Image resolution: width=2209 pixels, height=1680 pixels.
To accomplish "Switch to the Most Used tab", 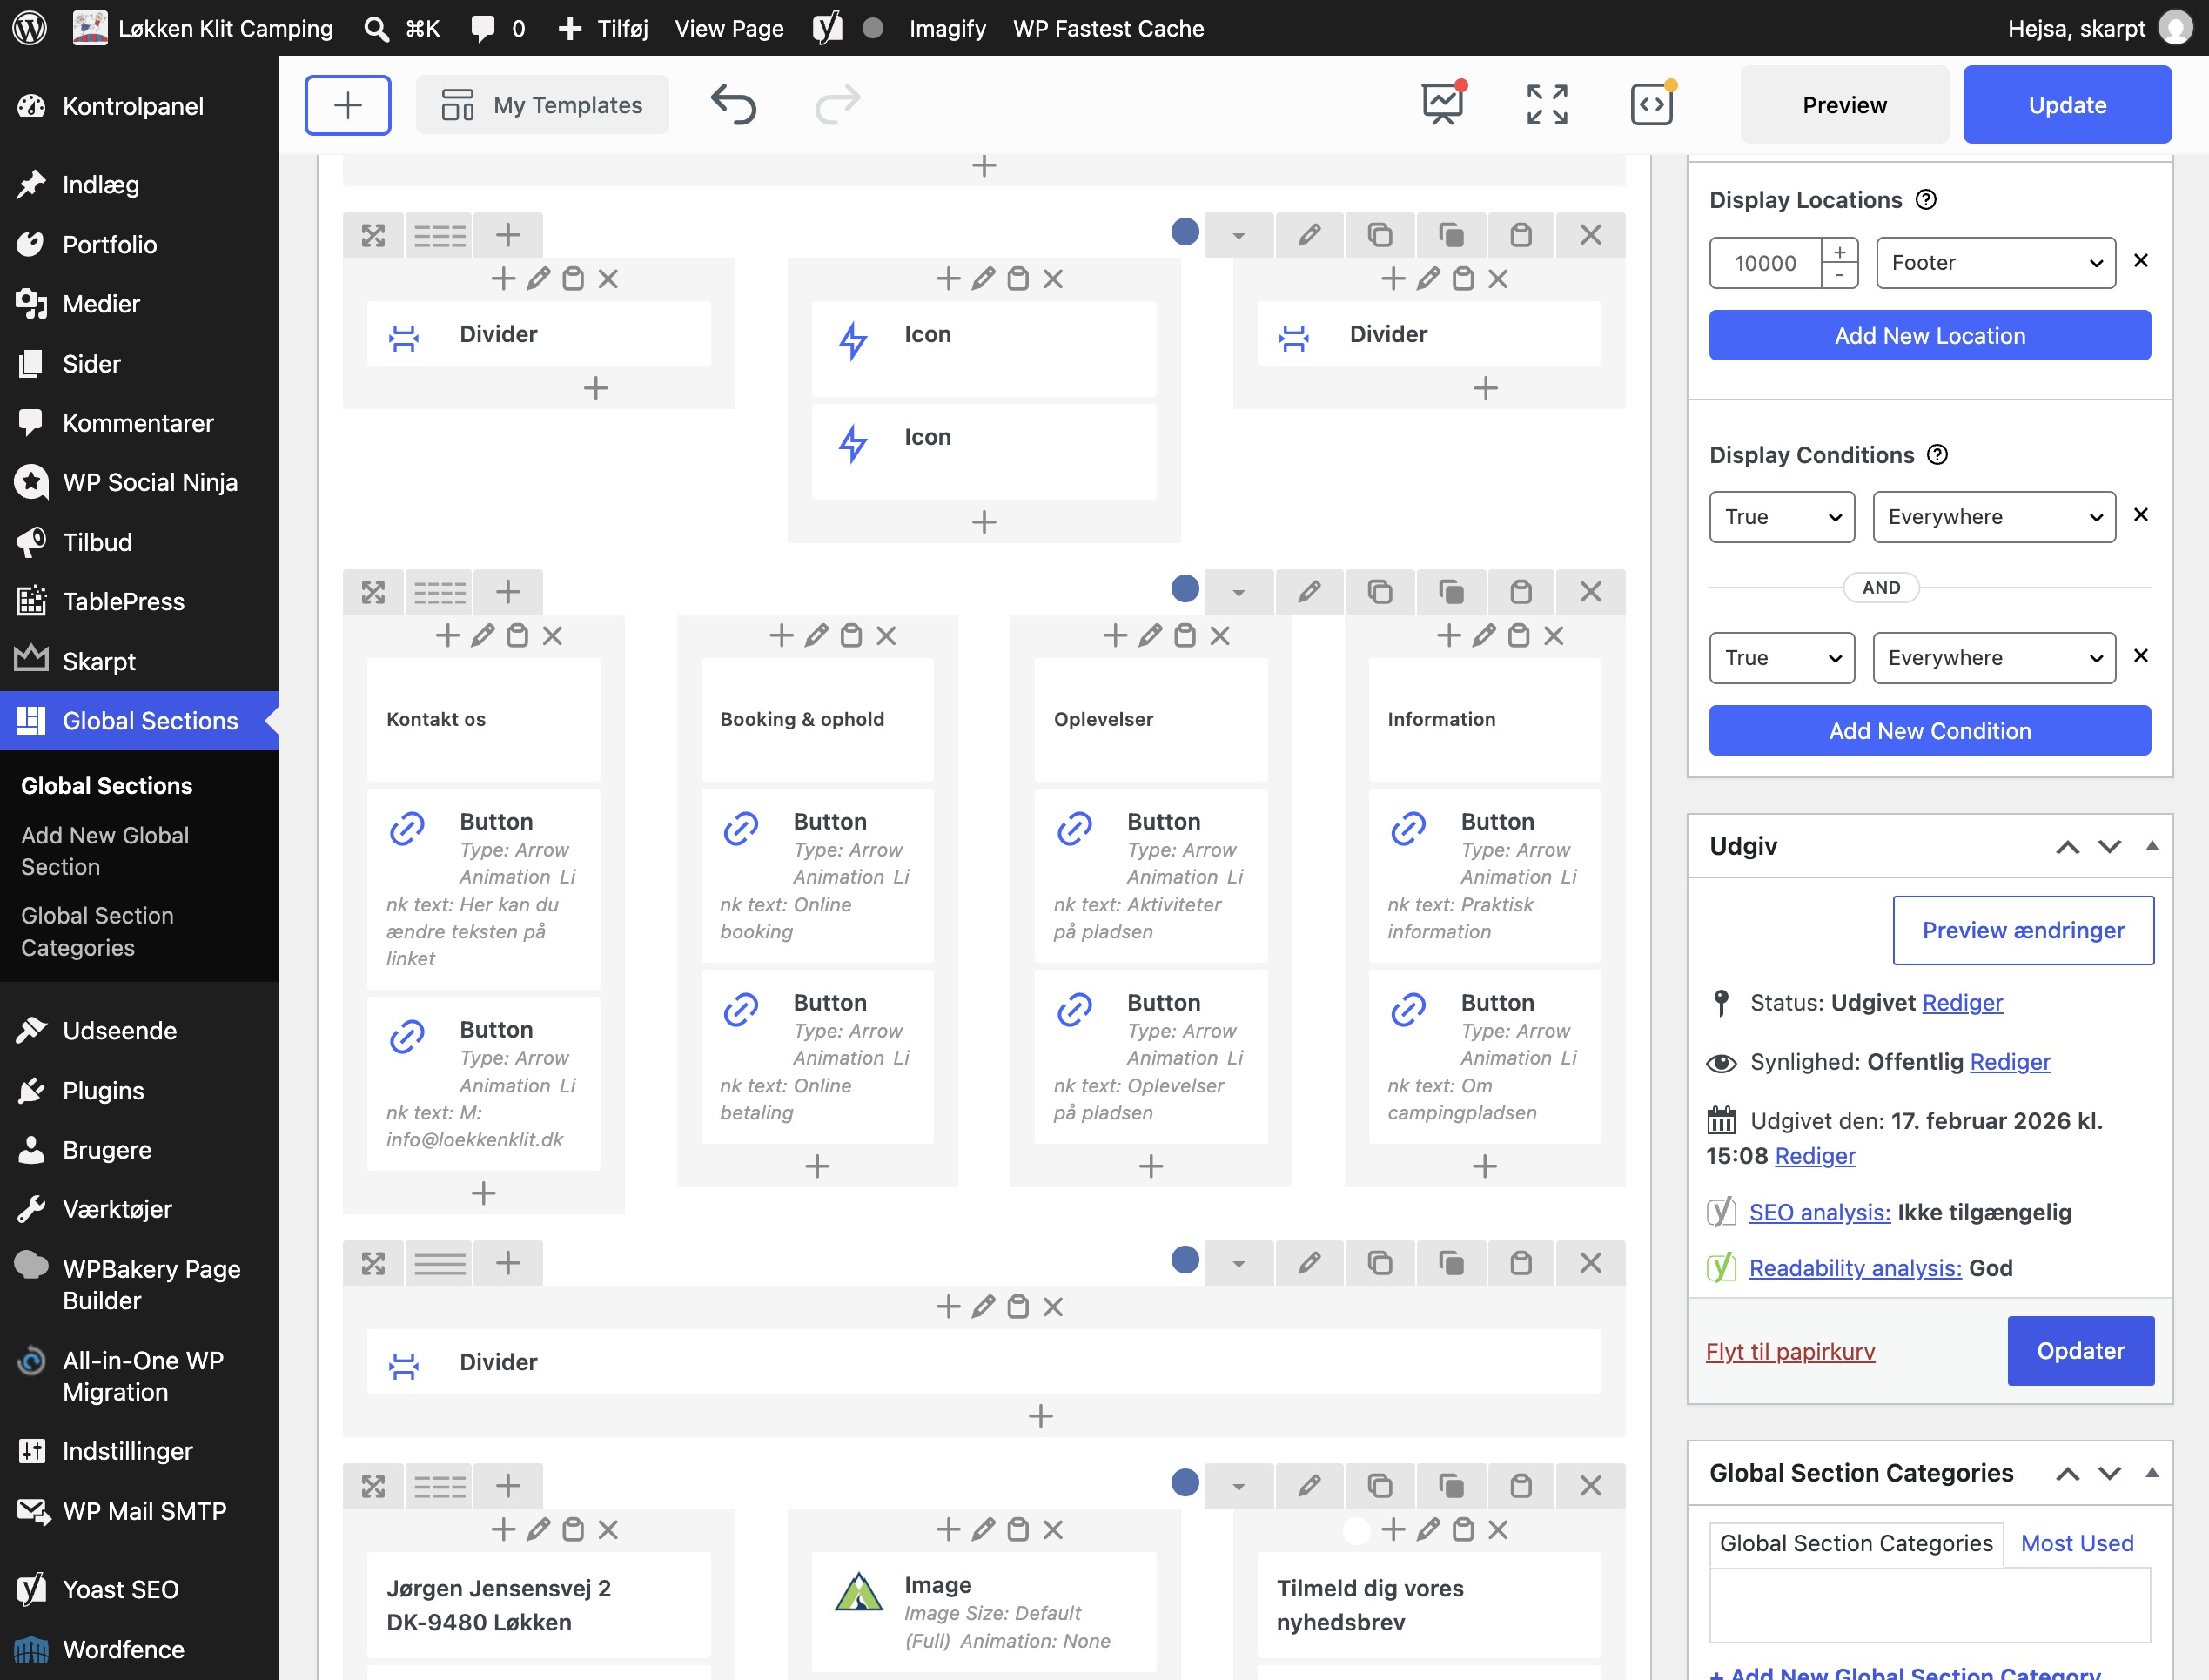I will pyautogui.click(x=2076, y=1543).
